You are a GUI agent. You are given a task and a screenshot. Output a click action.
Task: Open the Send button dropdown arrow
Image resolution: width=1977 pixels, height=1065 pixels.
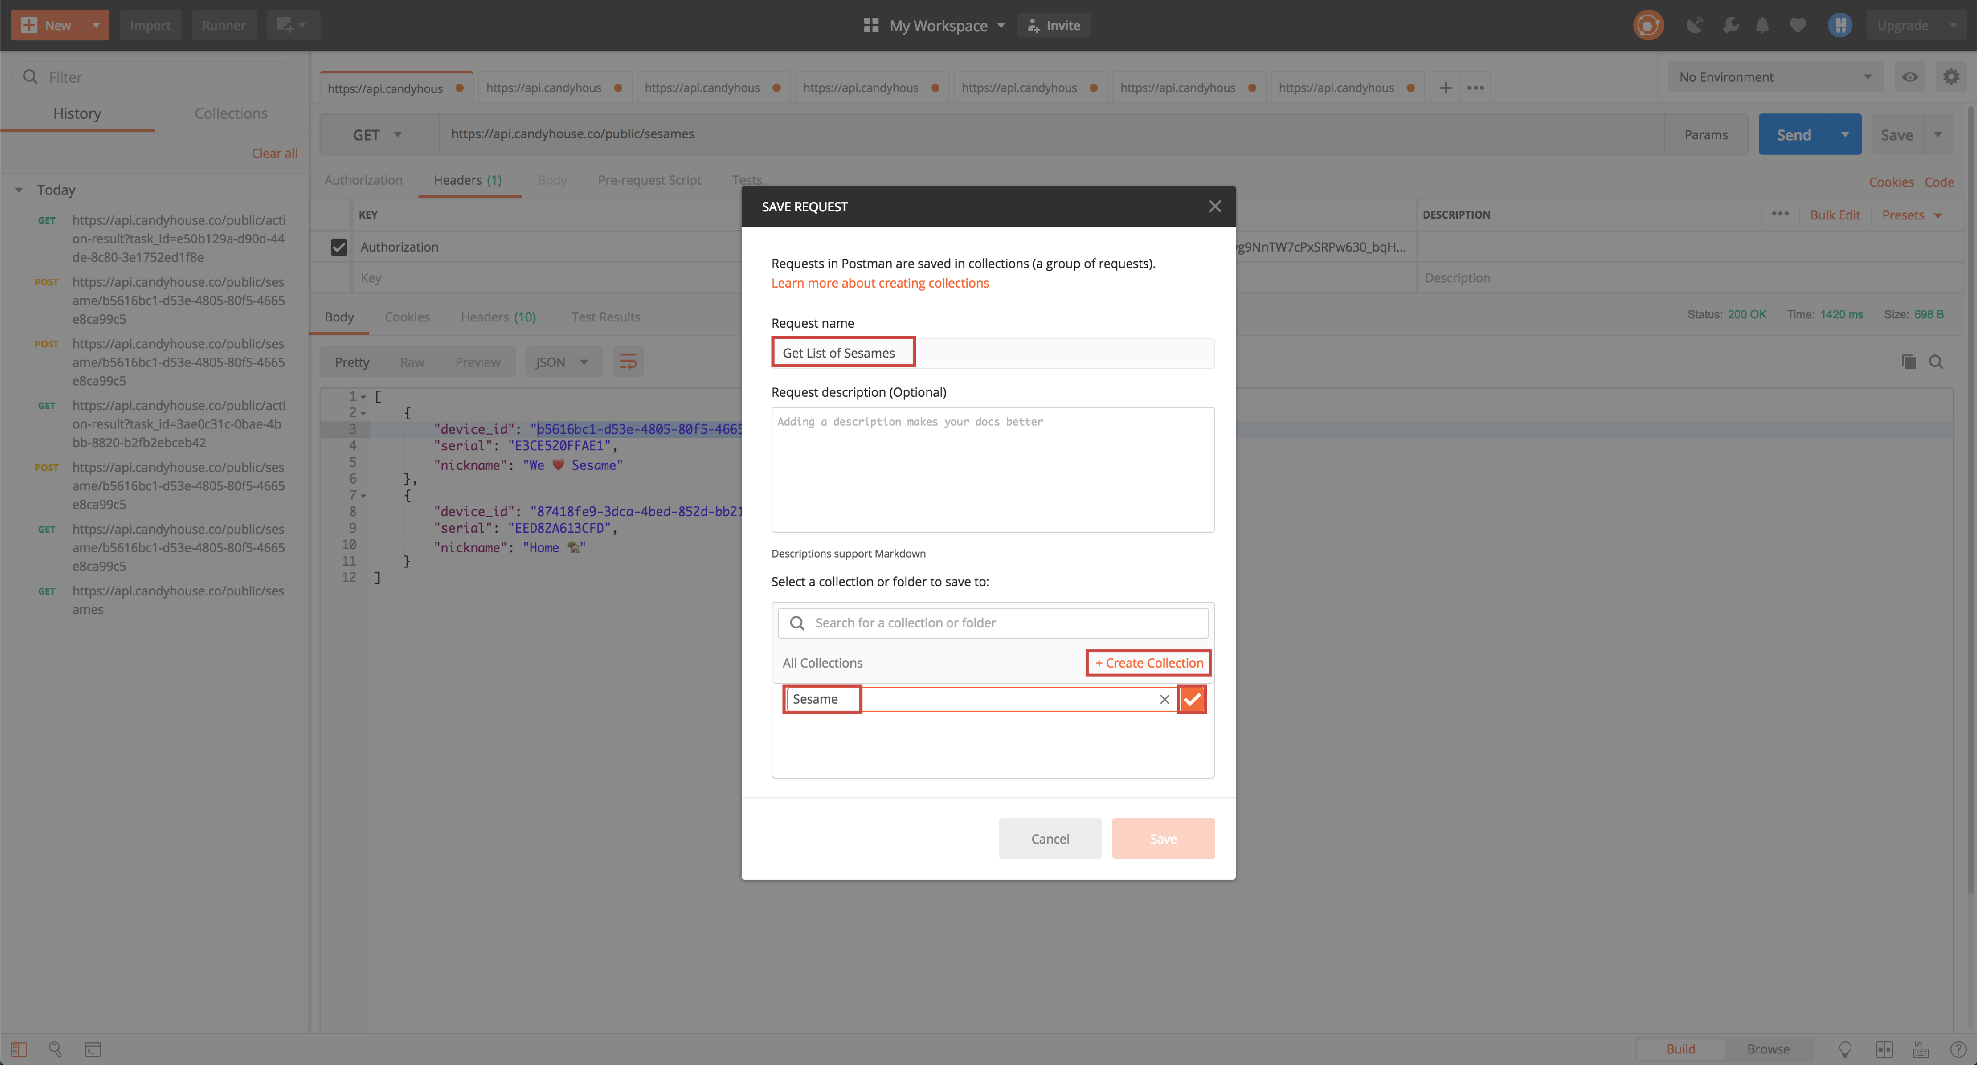1844,134
